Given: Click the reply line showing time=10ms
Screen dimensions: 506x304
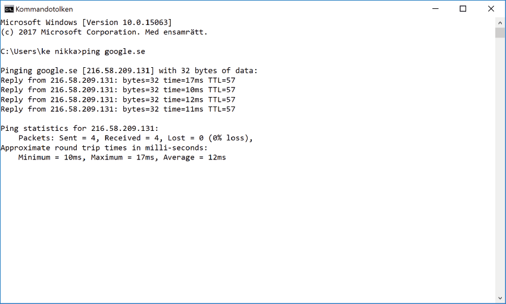Looking at the screenshot, I should (x=118, y=90).
